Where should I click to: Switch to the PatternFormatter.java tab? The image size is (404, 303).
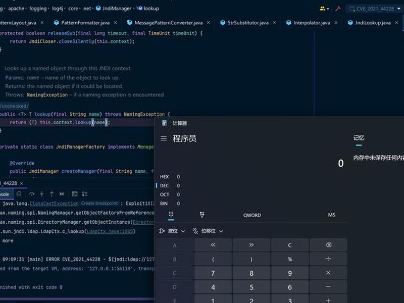pos(85,23)
